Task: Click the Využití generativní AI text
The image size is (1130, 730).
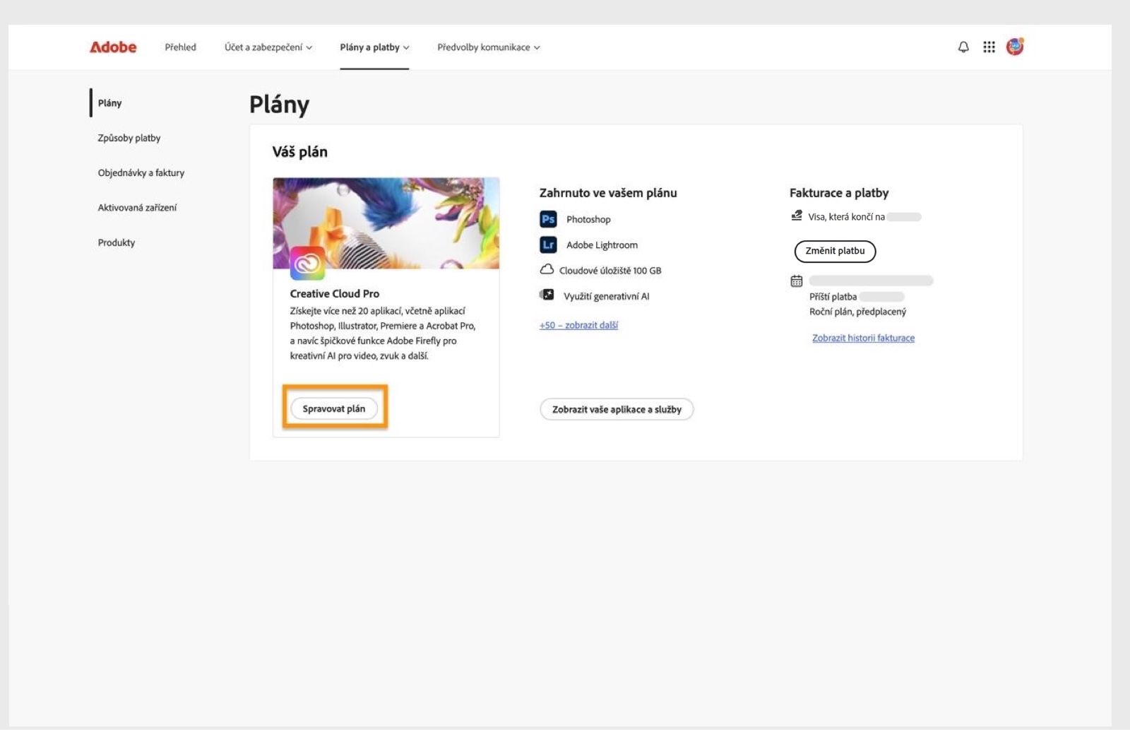Action: coord(606,296)
